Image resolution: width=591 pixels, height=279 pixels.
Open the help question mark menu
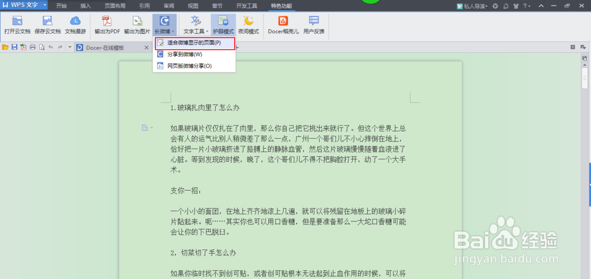click(x=527, y=6)
